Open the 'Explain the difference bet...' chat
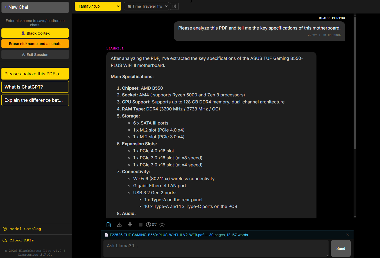 [35, 100]
